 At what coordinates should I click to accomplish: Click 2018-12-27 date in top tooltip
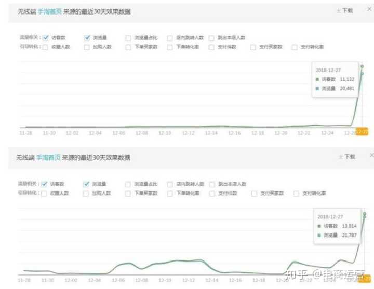point(328,70)
